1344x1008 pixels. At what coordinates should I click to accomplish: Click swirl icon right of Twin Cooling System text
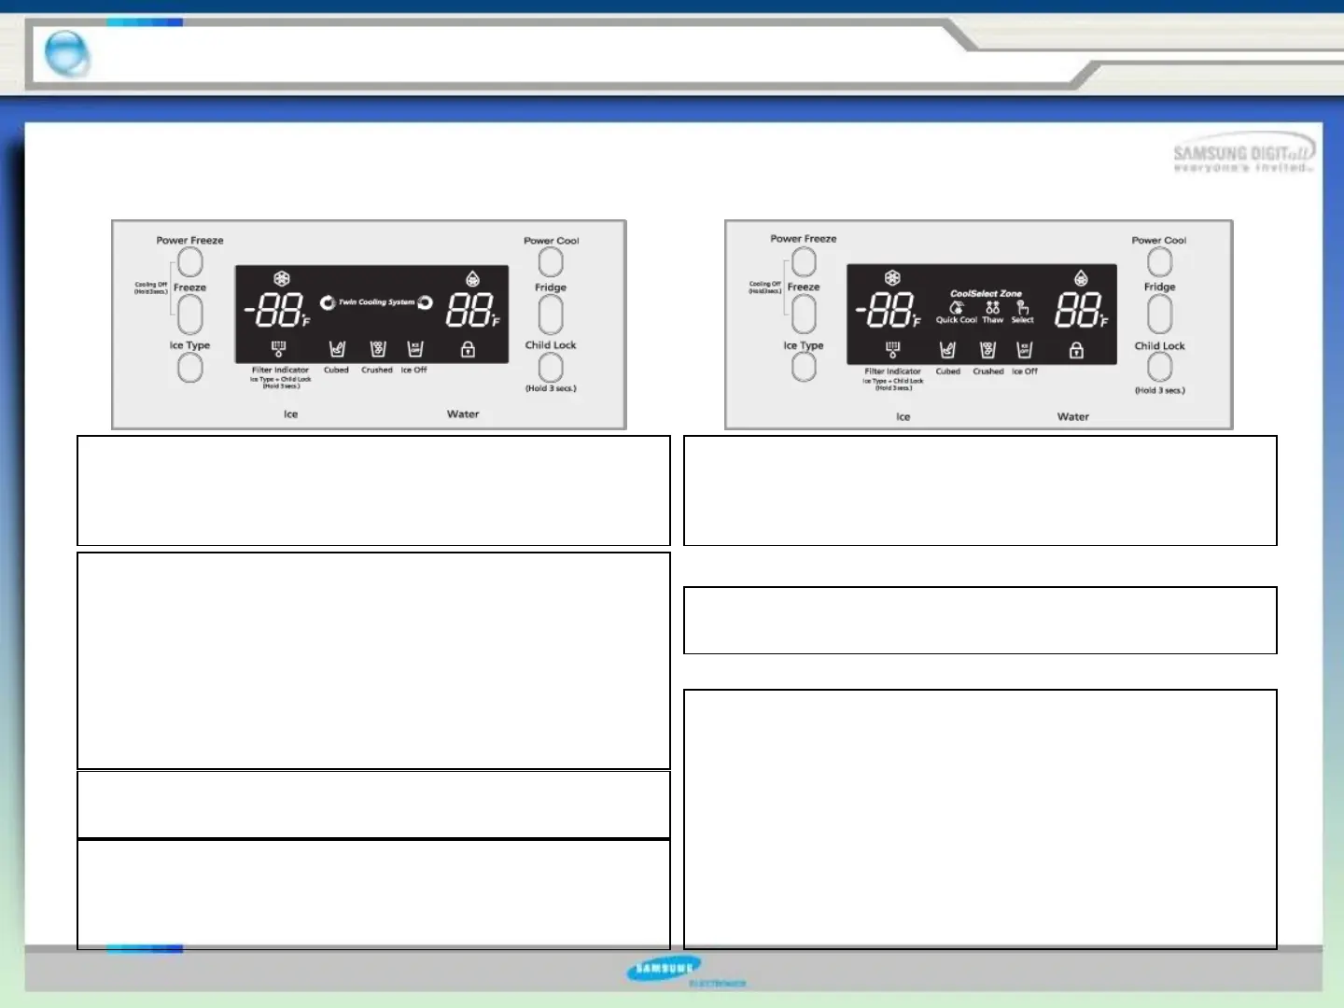(x=425, y=302)
